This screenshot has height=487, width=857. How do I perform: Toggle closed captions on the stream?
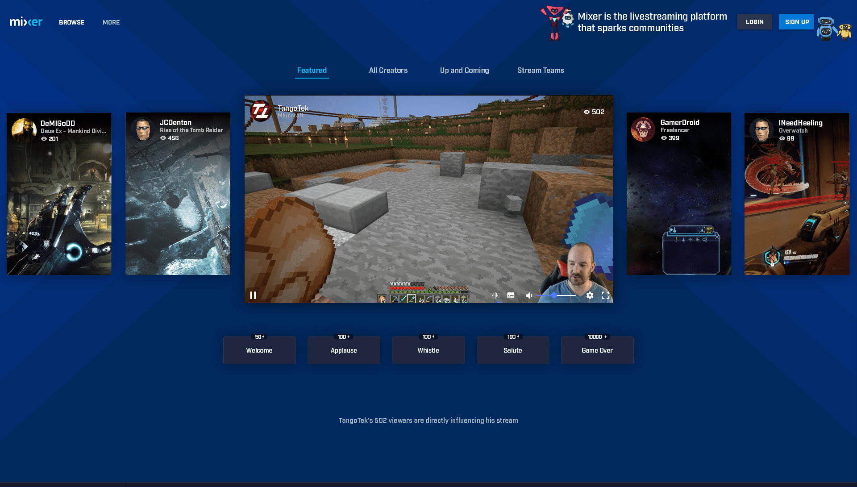click(x=511, y=295)
